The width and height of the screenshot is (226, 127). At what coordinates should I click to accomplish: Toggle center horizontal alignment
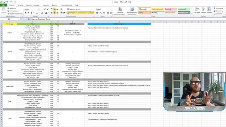coord(54,13)
